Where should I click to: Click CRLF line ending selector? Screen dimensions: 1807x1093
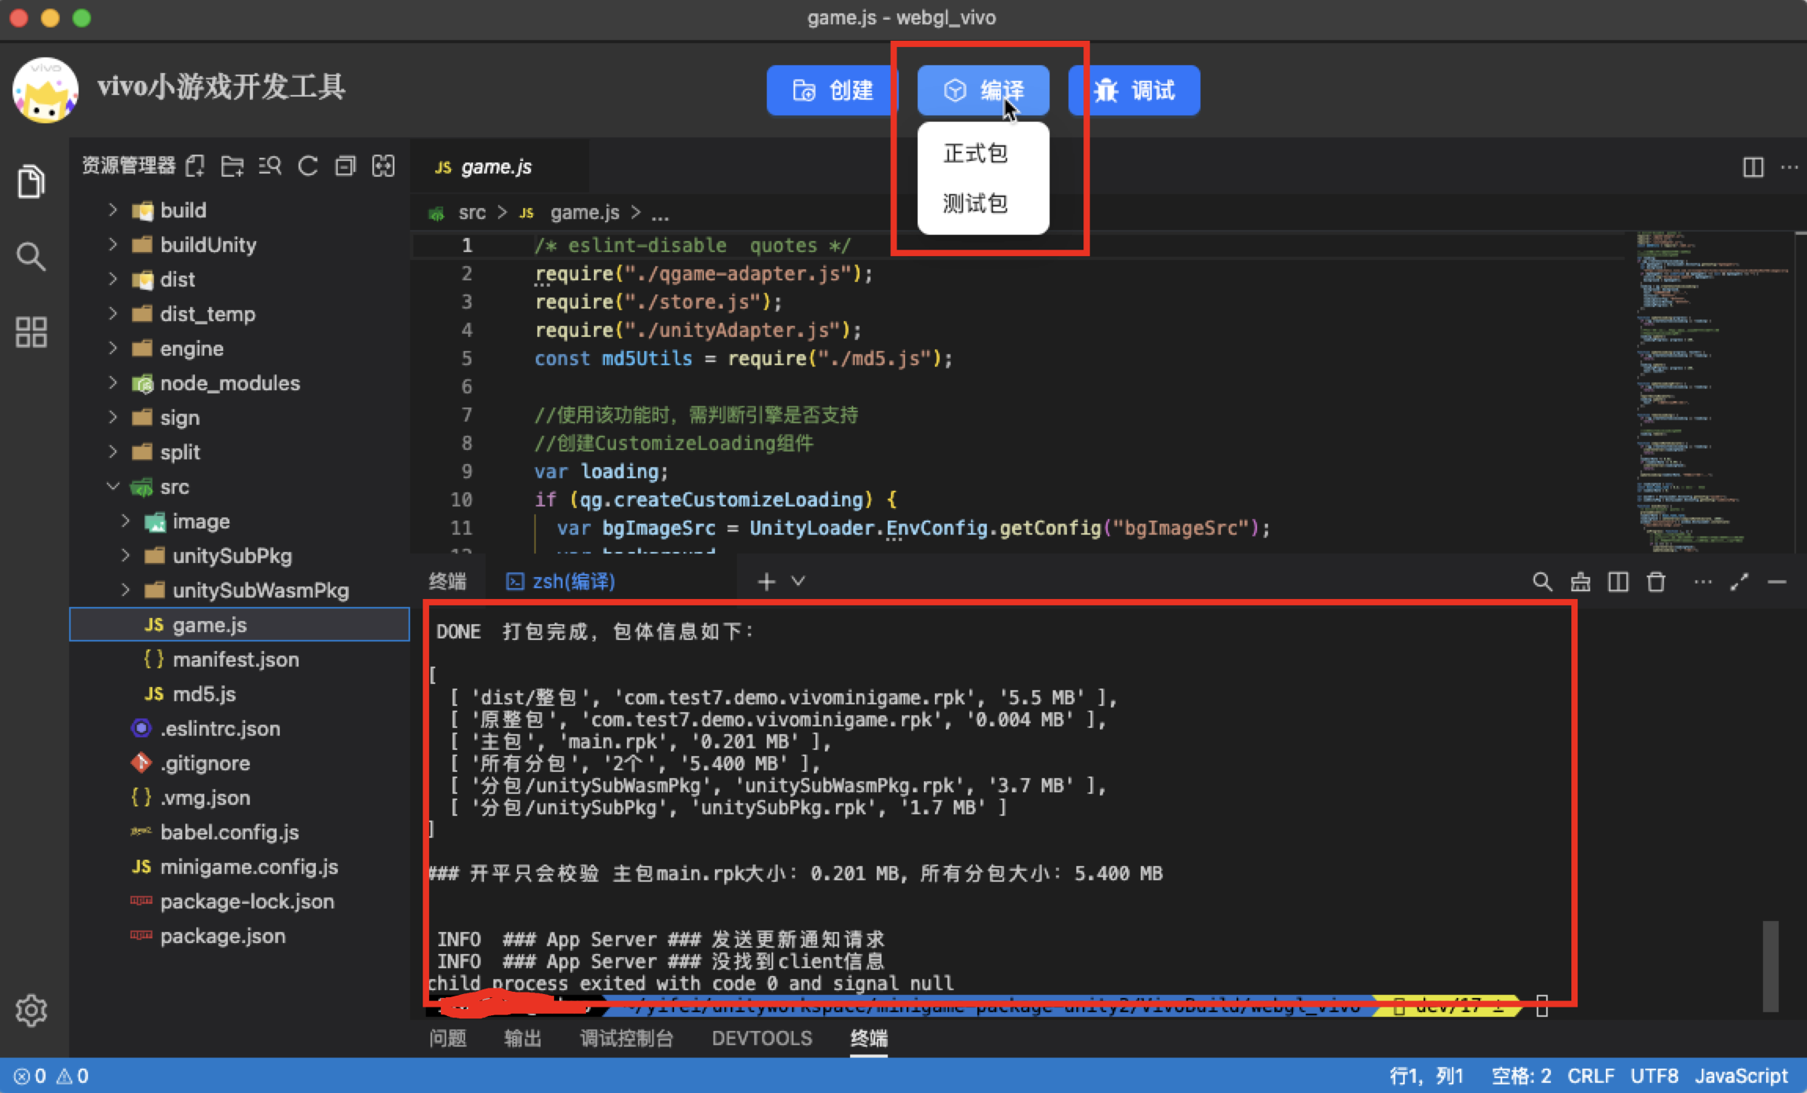click(1591, 1076)
